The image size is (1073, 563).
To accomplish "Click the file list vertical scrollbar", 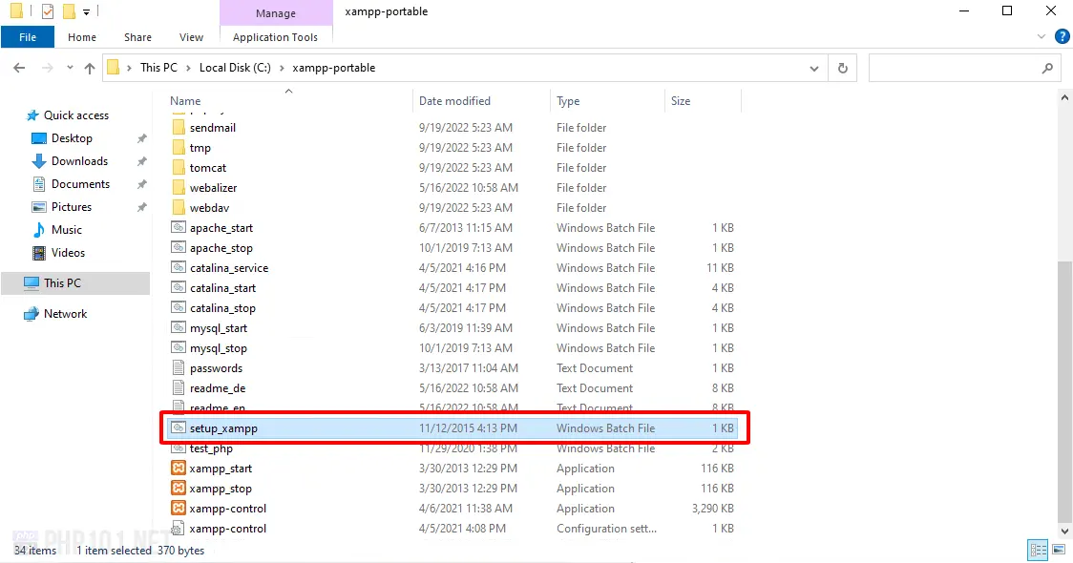I will click(1064, 392).
